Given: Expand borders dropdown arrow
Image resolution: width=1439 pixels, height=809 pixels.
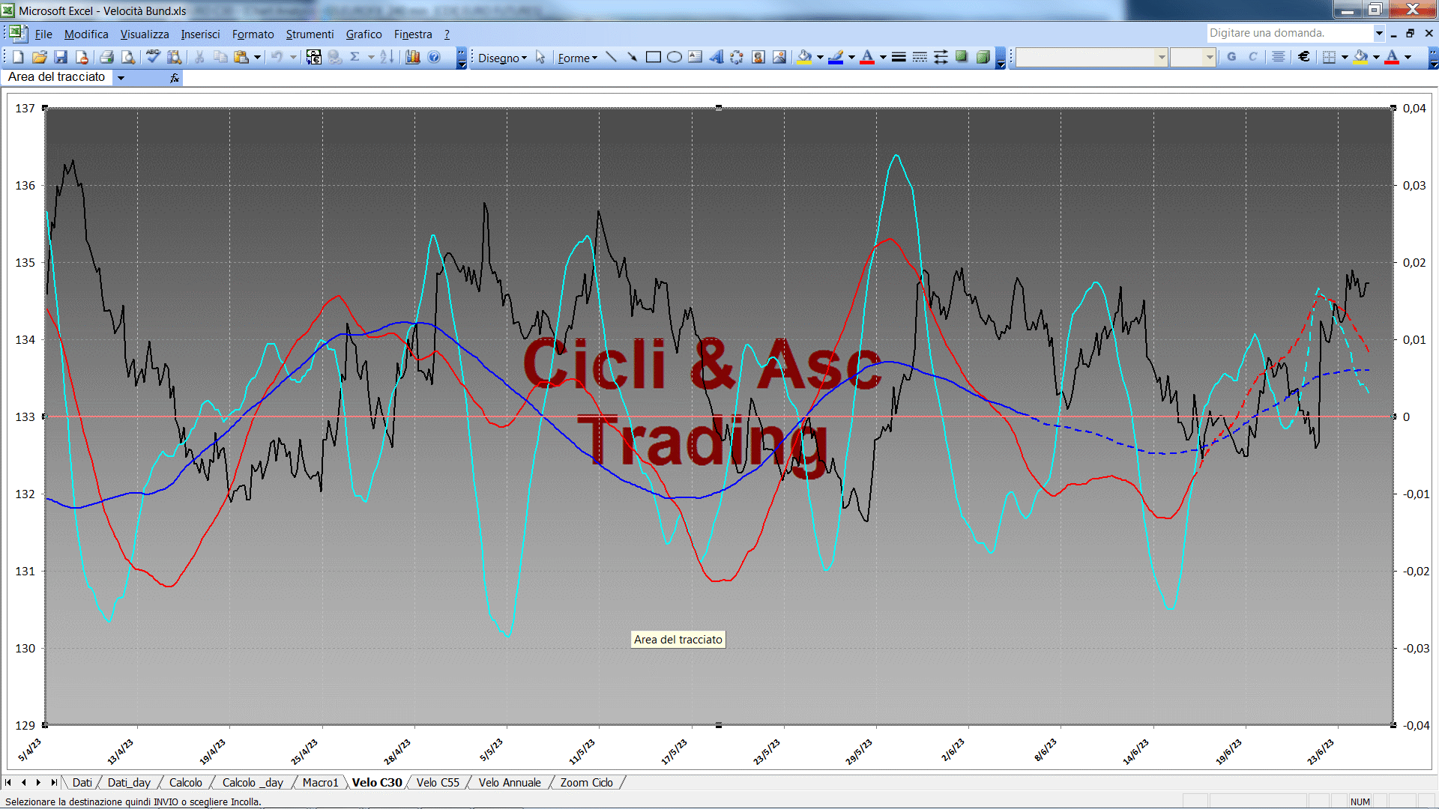Looking at the screenshot, I should (1345, 57).
